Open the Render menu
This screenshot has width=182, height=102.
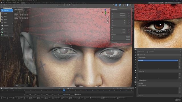(10, 3)
